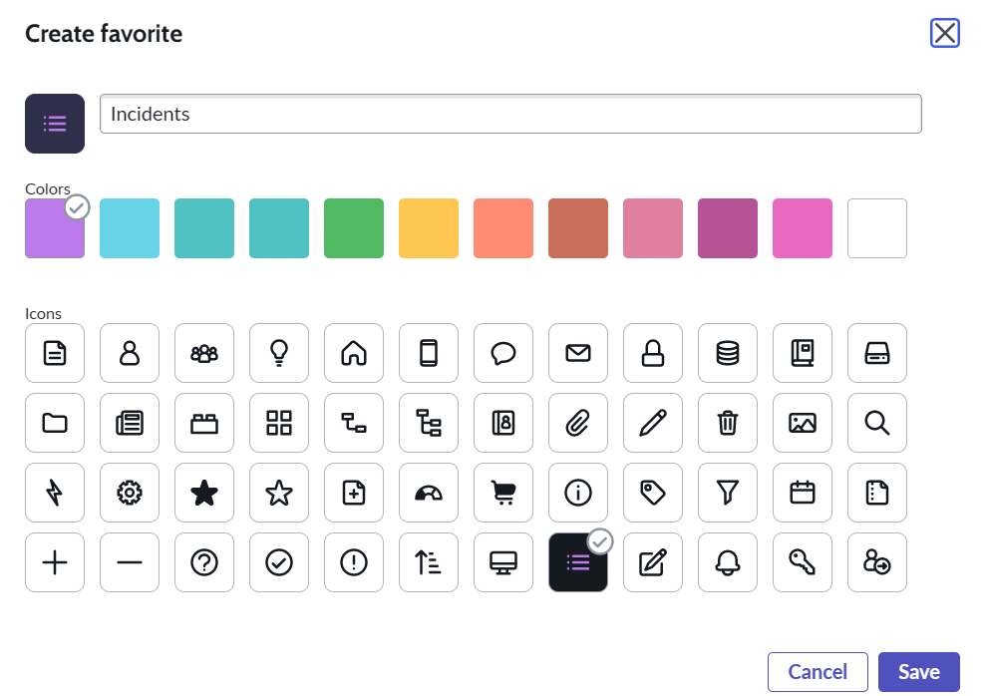Choose the yellow color swatch
984x696 pixels.
pos(429,228)
